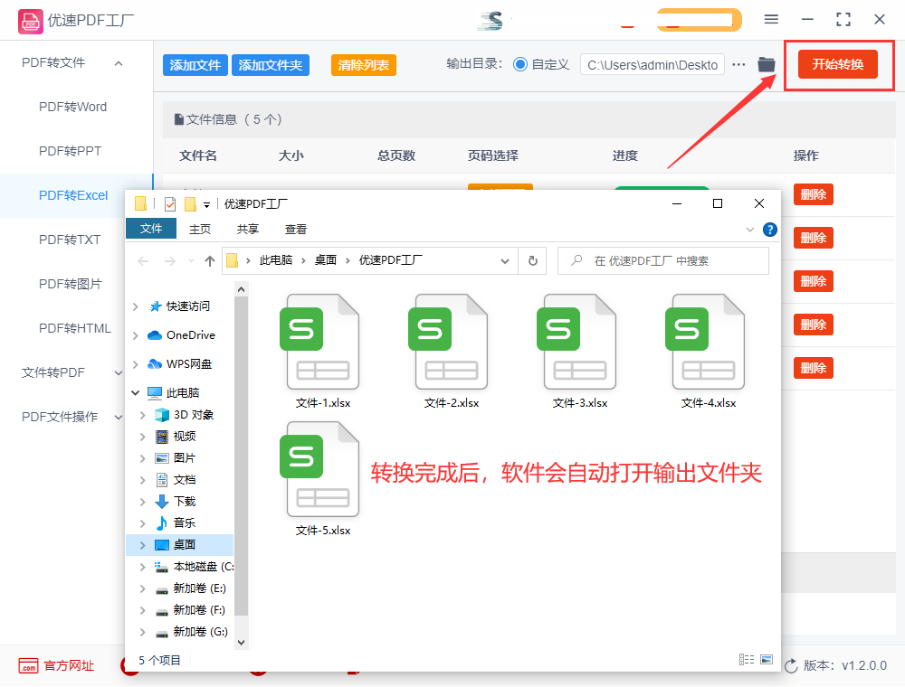Switch Explorer to details view icon

(747, 659)
